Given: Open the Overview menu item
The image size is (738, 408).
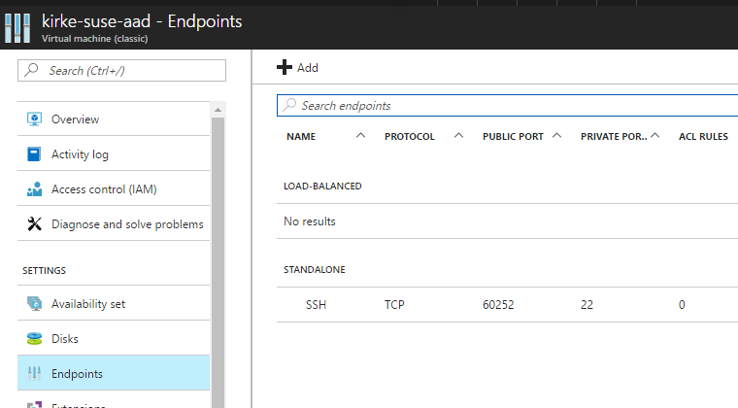Looking at the screenshot, I should pos(114,119).
